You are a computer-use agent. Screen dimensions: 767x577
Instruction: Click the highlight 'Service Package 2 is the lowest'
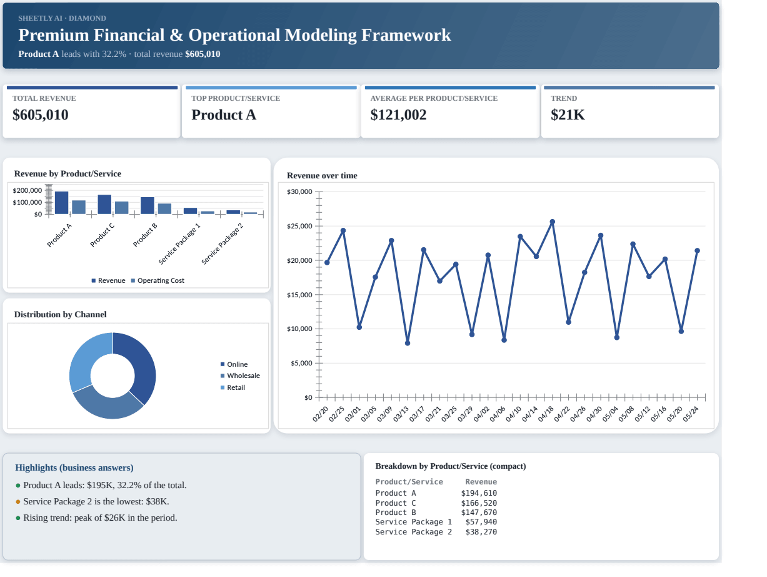96,501
